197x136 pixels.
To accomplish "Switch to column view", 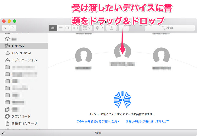I will click(x=68, y=28).
